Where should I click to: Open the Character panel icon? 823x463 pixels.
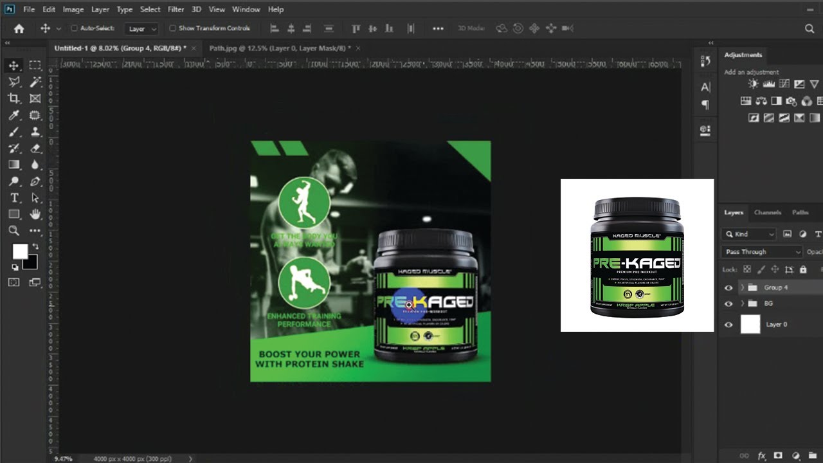(x=705, y=87)
